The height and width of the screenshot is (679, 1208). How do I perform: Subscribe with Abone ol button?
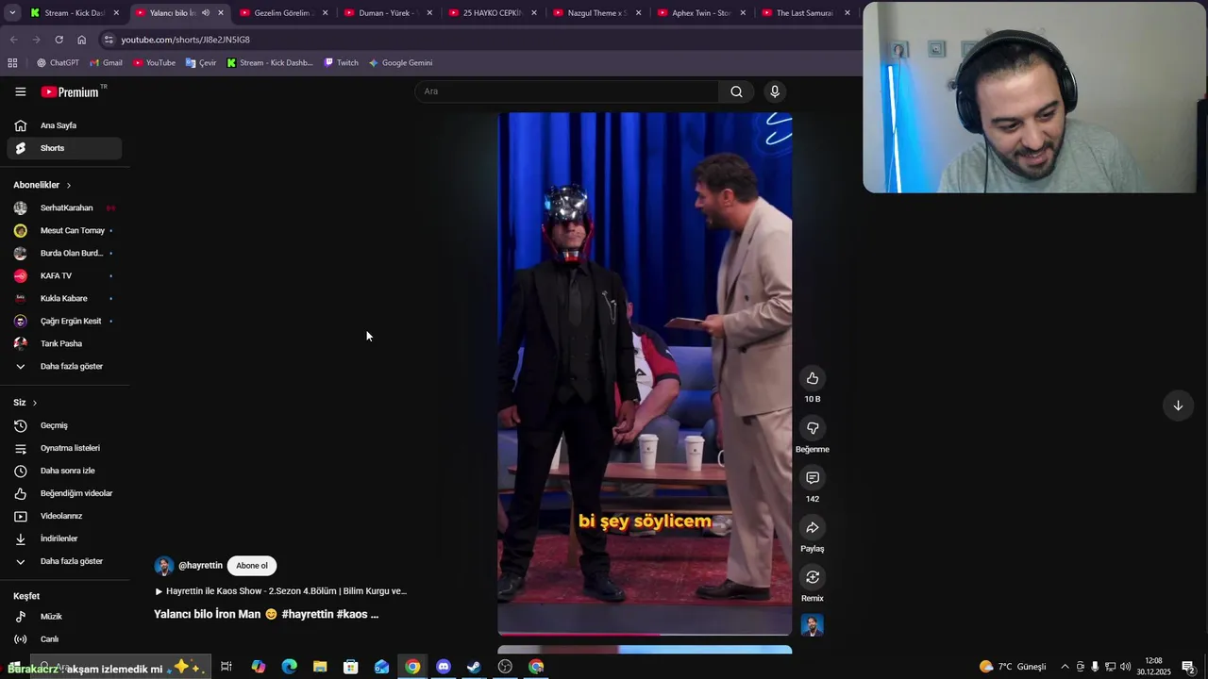click(252, 566)
